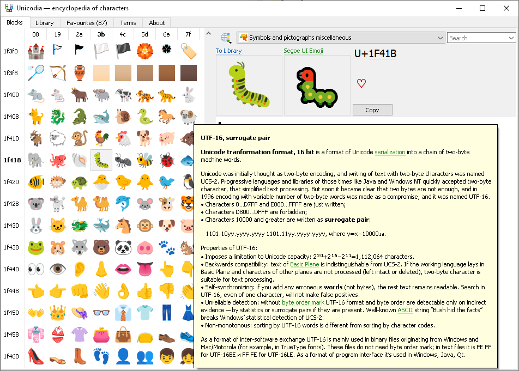
Task: Select the panda face emoji
Action: click(x=123, y=247)
